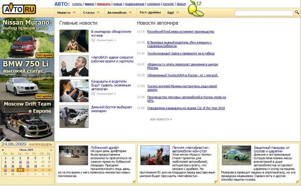Image resolution: width=301 pixels, height=186 pixels.
Task: Open news Российский Ford снова остановит производство
Action: pyautogui.click(x=181, y=32)
